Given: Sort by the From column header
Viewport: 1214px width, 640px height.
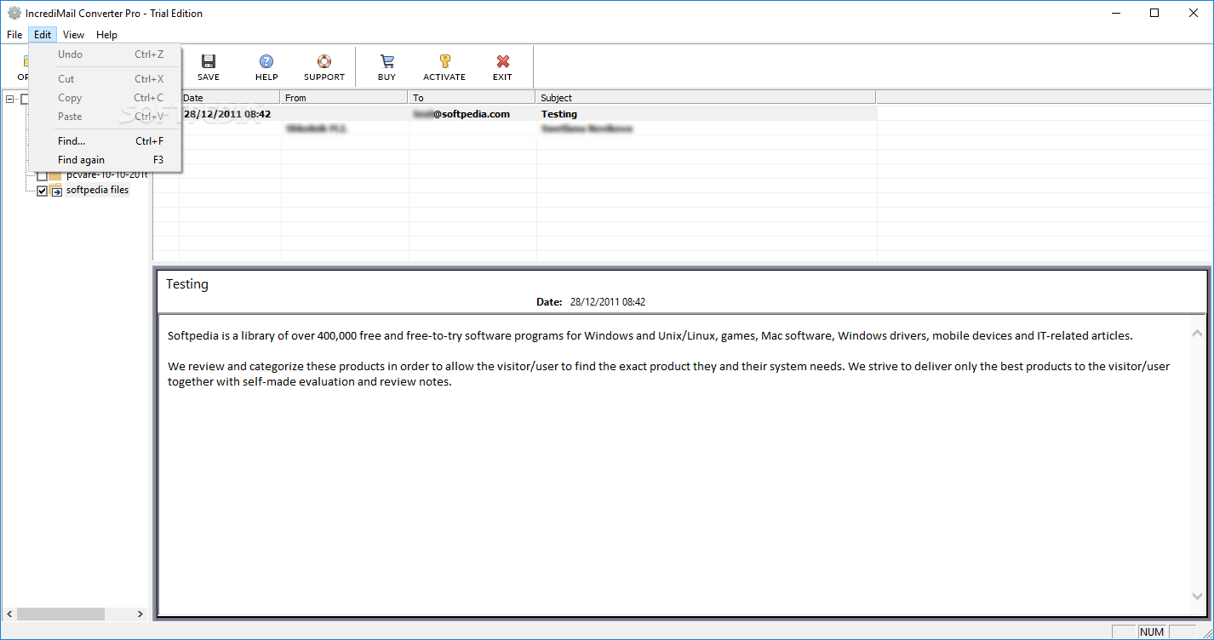Looking at the screenshot, I should coord(344,98).
